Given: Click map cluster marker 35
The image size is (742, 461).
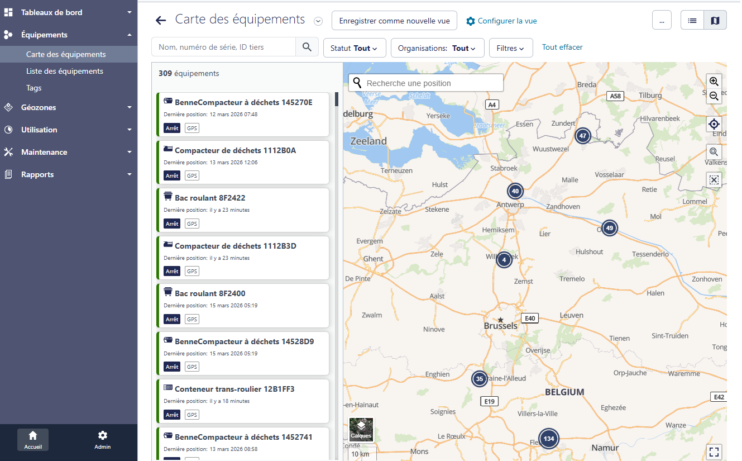Looking at the screenshot, I should pyautogui.click(x=479, y=379).
